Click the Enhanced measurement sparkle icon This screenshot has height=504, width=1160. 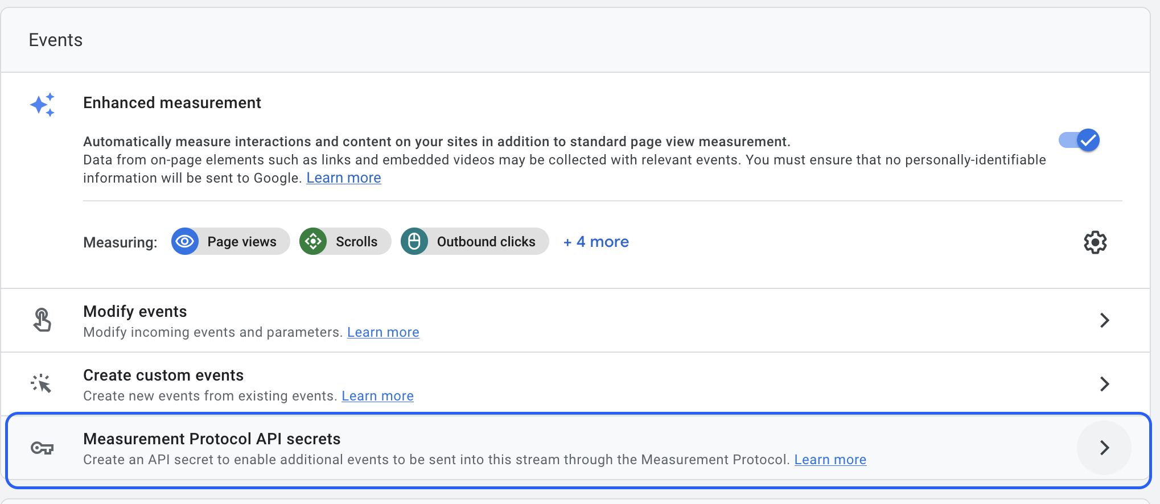(x=43, y=105)
